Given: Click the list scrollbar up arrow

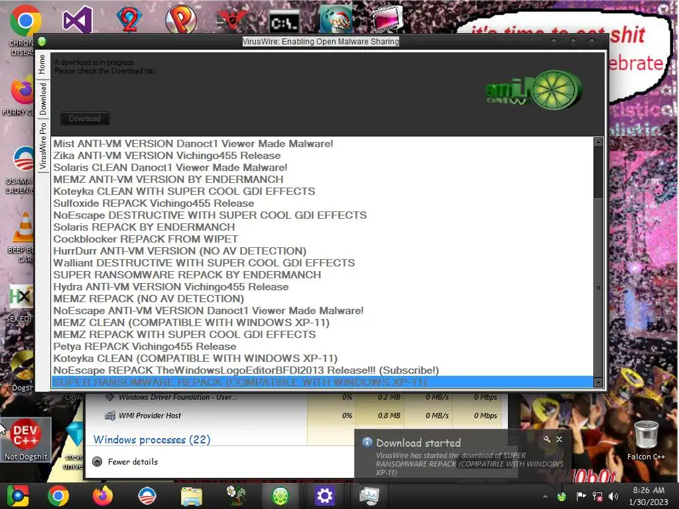Looking at the screenshot, I should (x=599, y=142).
